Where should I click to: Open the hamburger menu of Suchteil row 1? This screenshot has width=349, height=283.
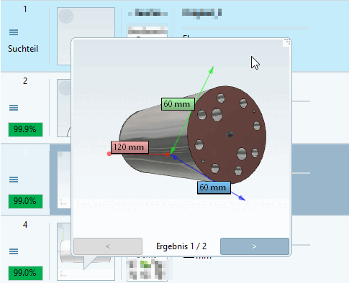14,32
